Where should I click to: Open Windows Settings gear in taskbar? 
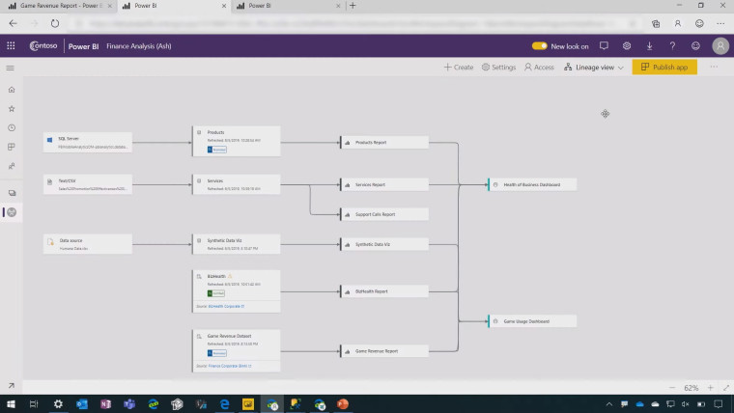pyautogui.click(x=58, y=404)
